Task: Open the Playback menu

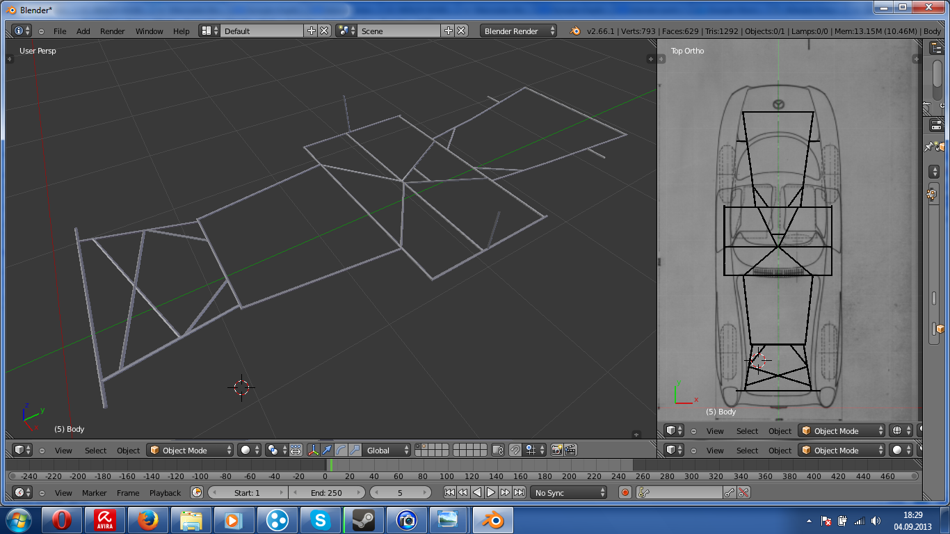Action: tap(165, 493)
